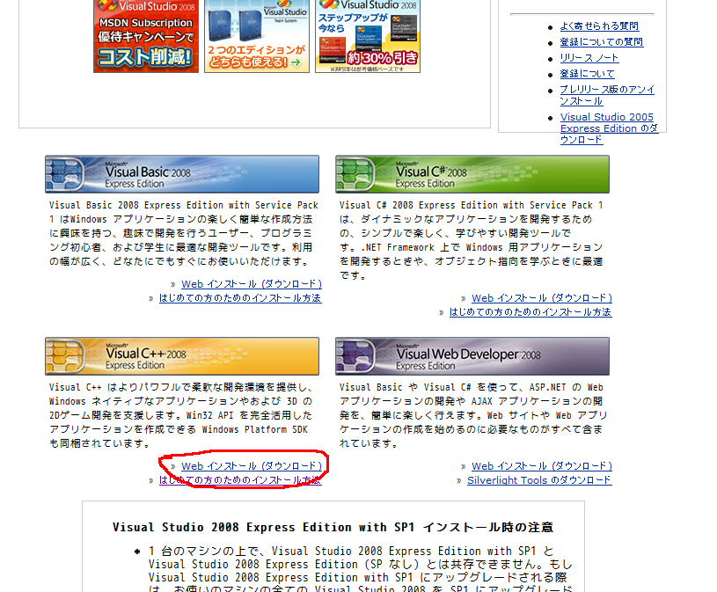
Task: Open the 登録についての質問 link
Action: click(601, 42)
